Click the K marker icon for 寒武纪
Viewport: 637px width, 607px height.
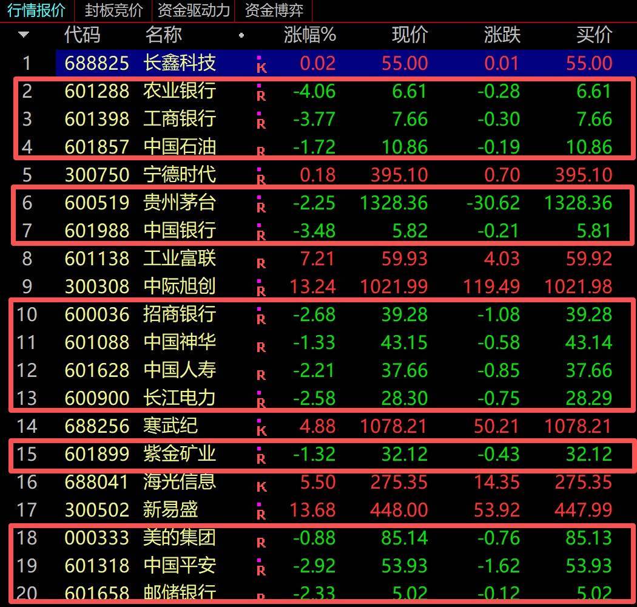(x=261, y=428)
